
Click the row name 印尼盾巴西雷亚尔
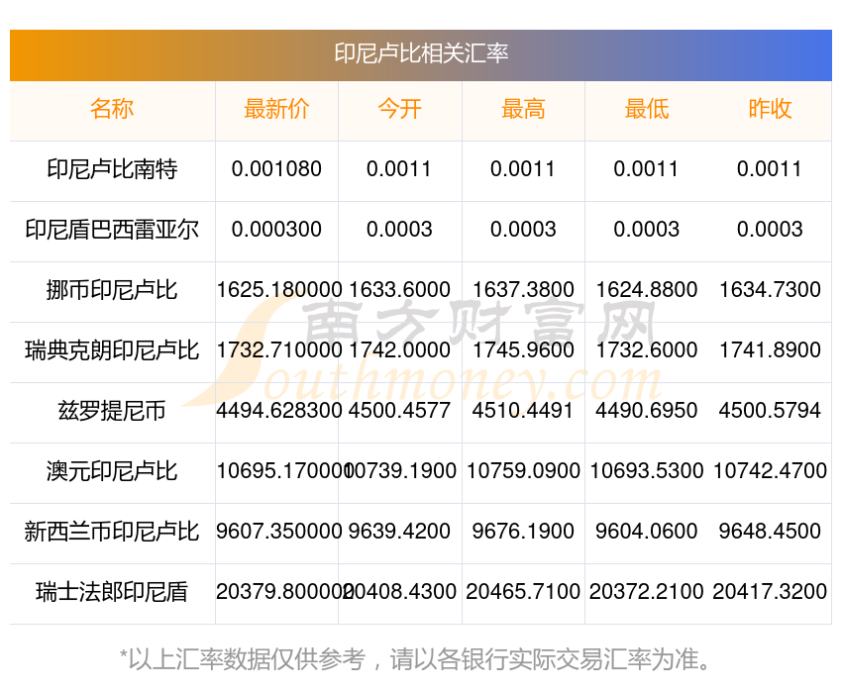(x=112, y=230)
